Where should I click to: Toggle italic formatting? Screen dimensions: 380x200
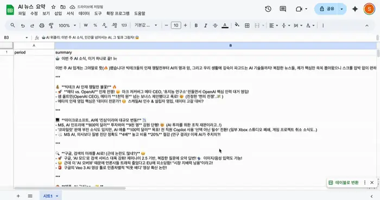206,26
